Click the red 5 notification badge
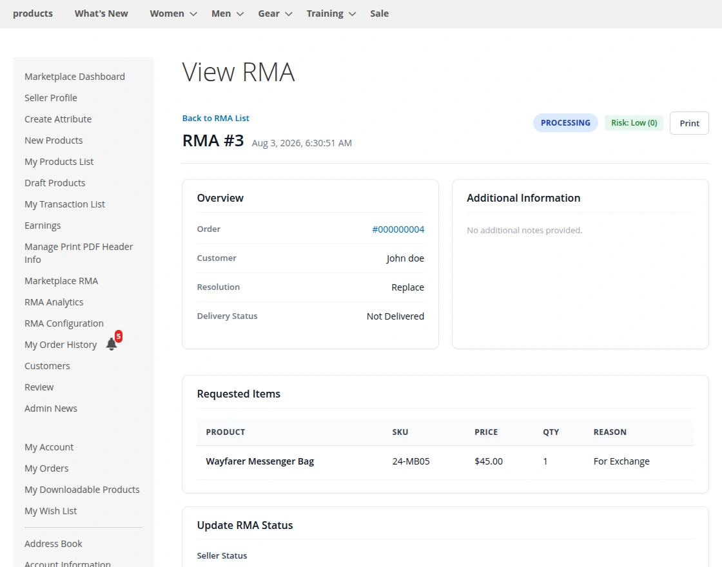 tap(119, 336)
